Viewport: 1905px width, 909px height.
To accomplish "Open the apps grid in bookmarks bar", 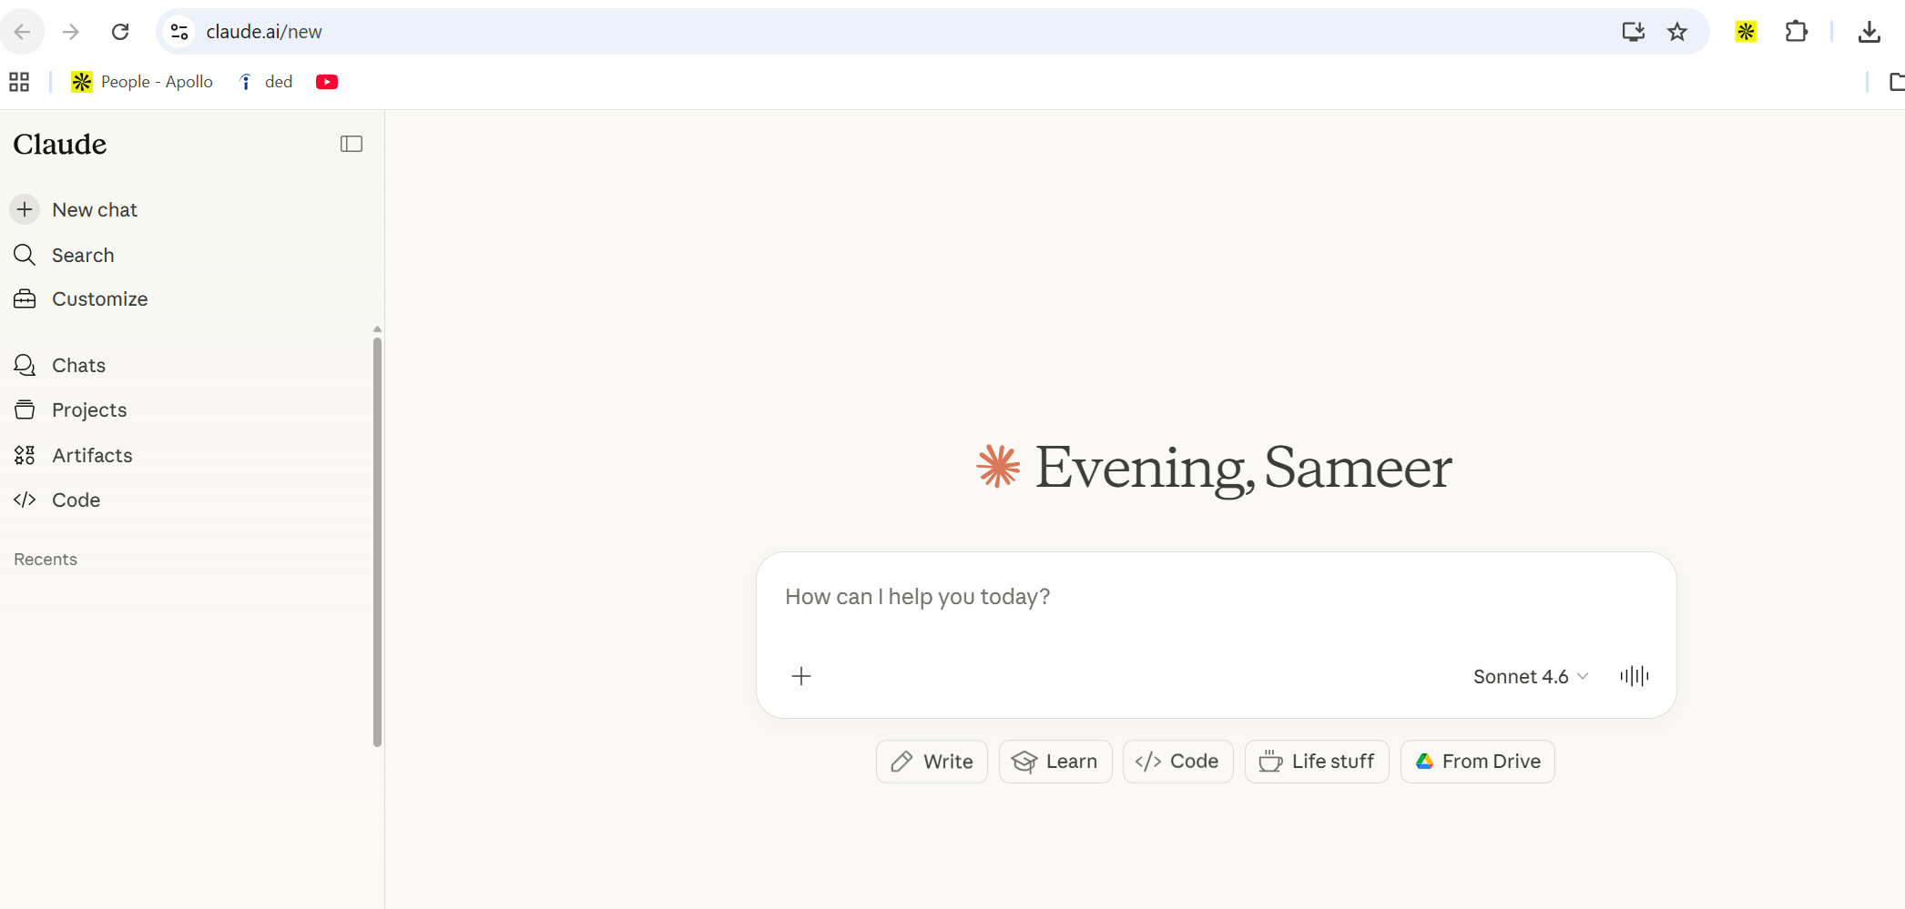I will tap(19, 82).
